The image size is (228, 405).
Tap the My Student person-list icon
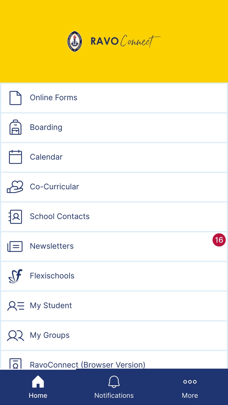[x=16, y=306]
